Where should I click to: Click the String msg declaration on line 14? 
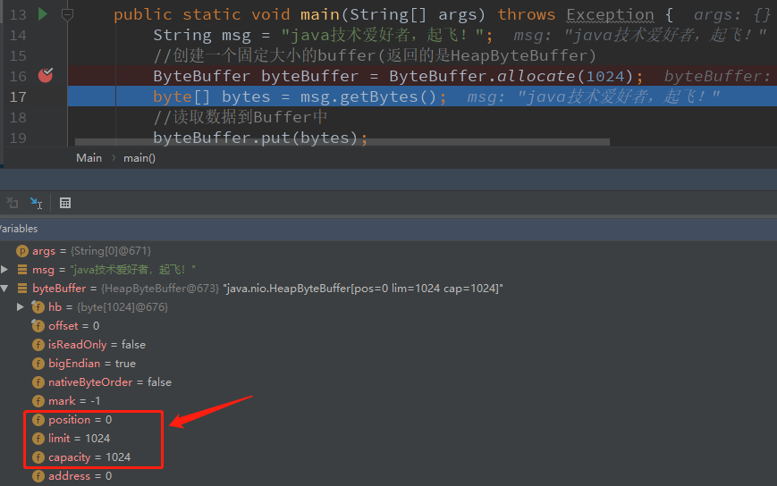point(202,36)
